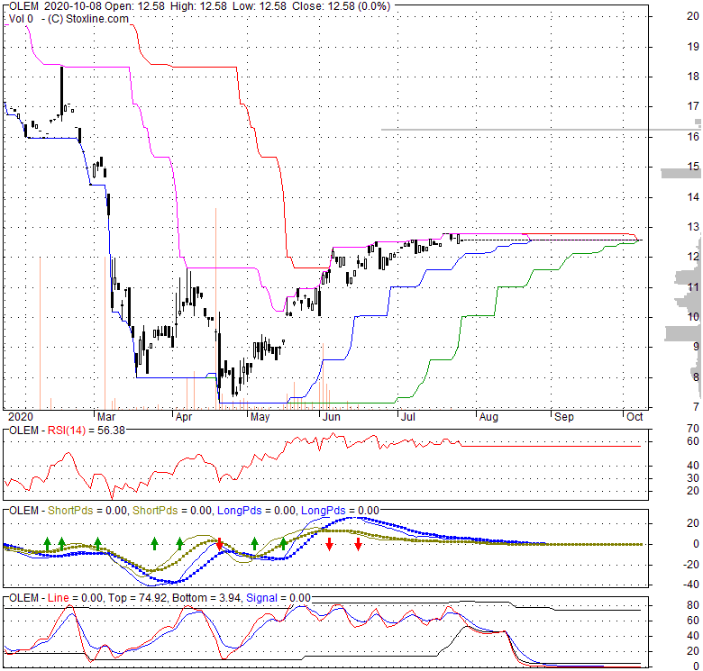
Task: Click the first blue LongPds label
Action: tap(240, 511)
